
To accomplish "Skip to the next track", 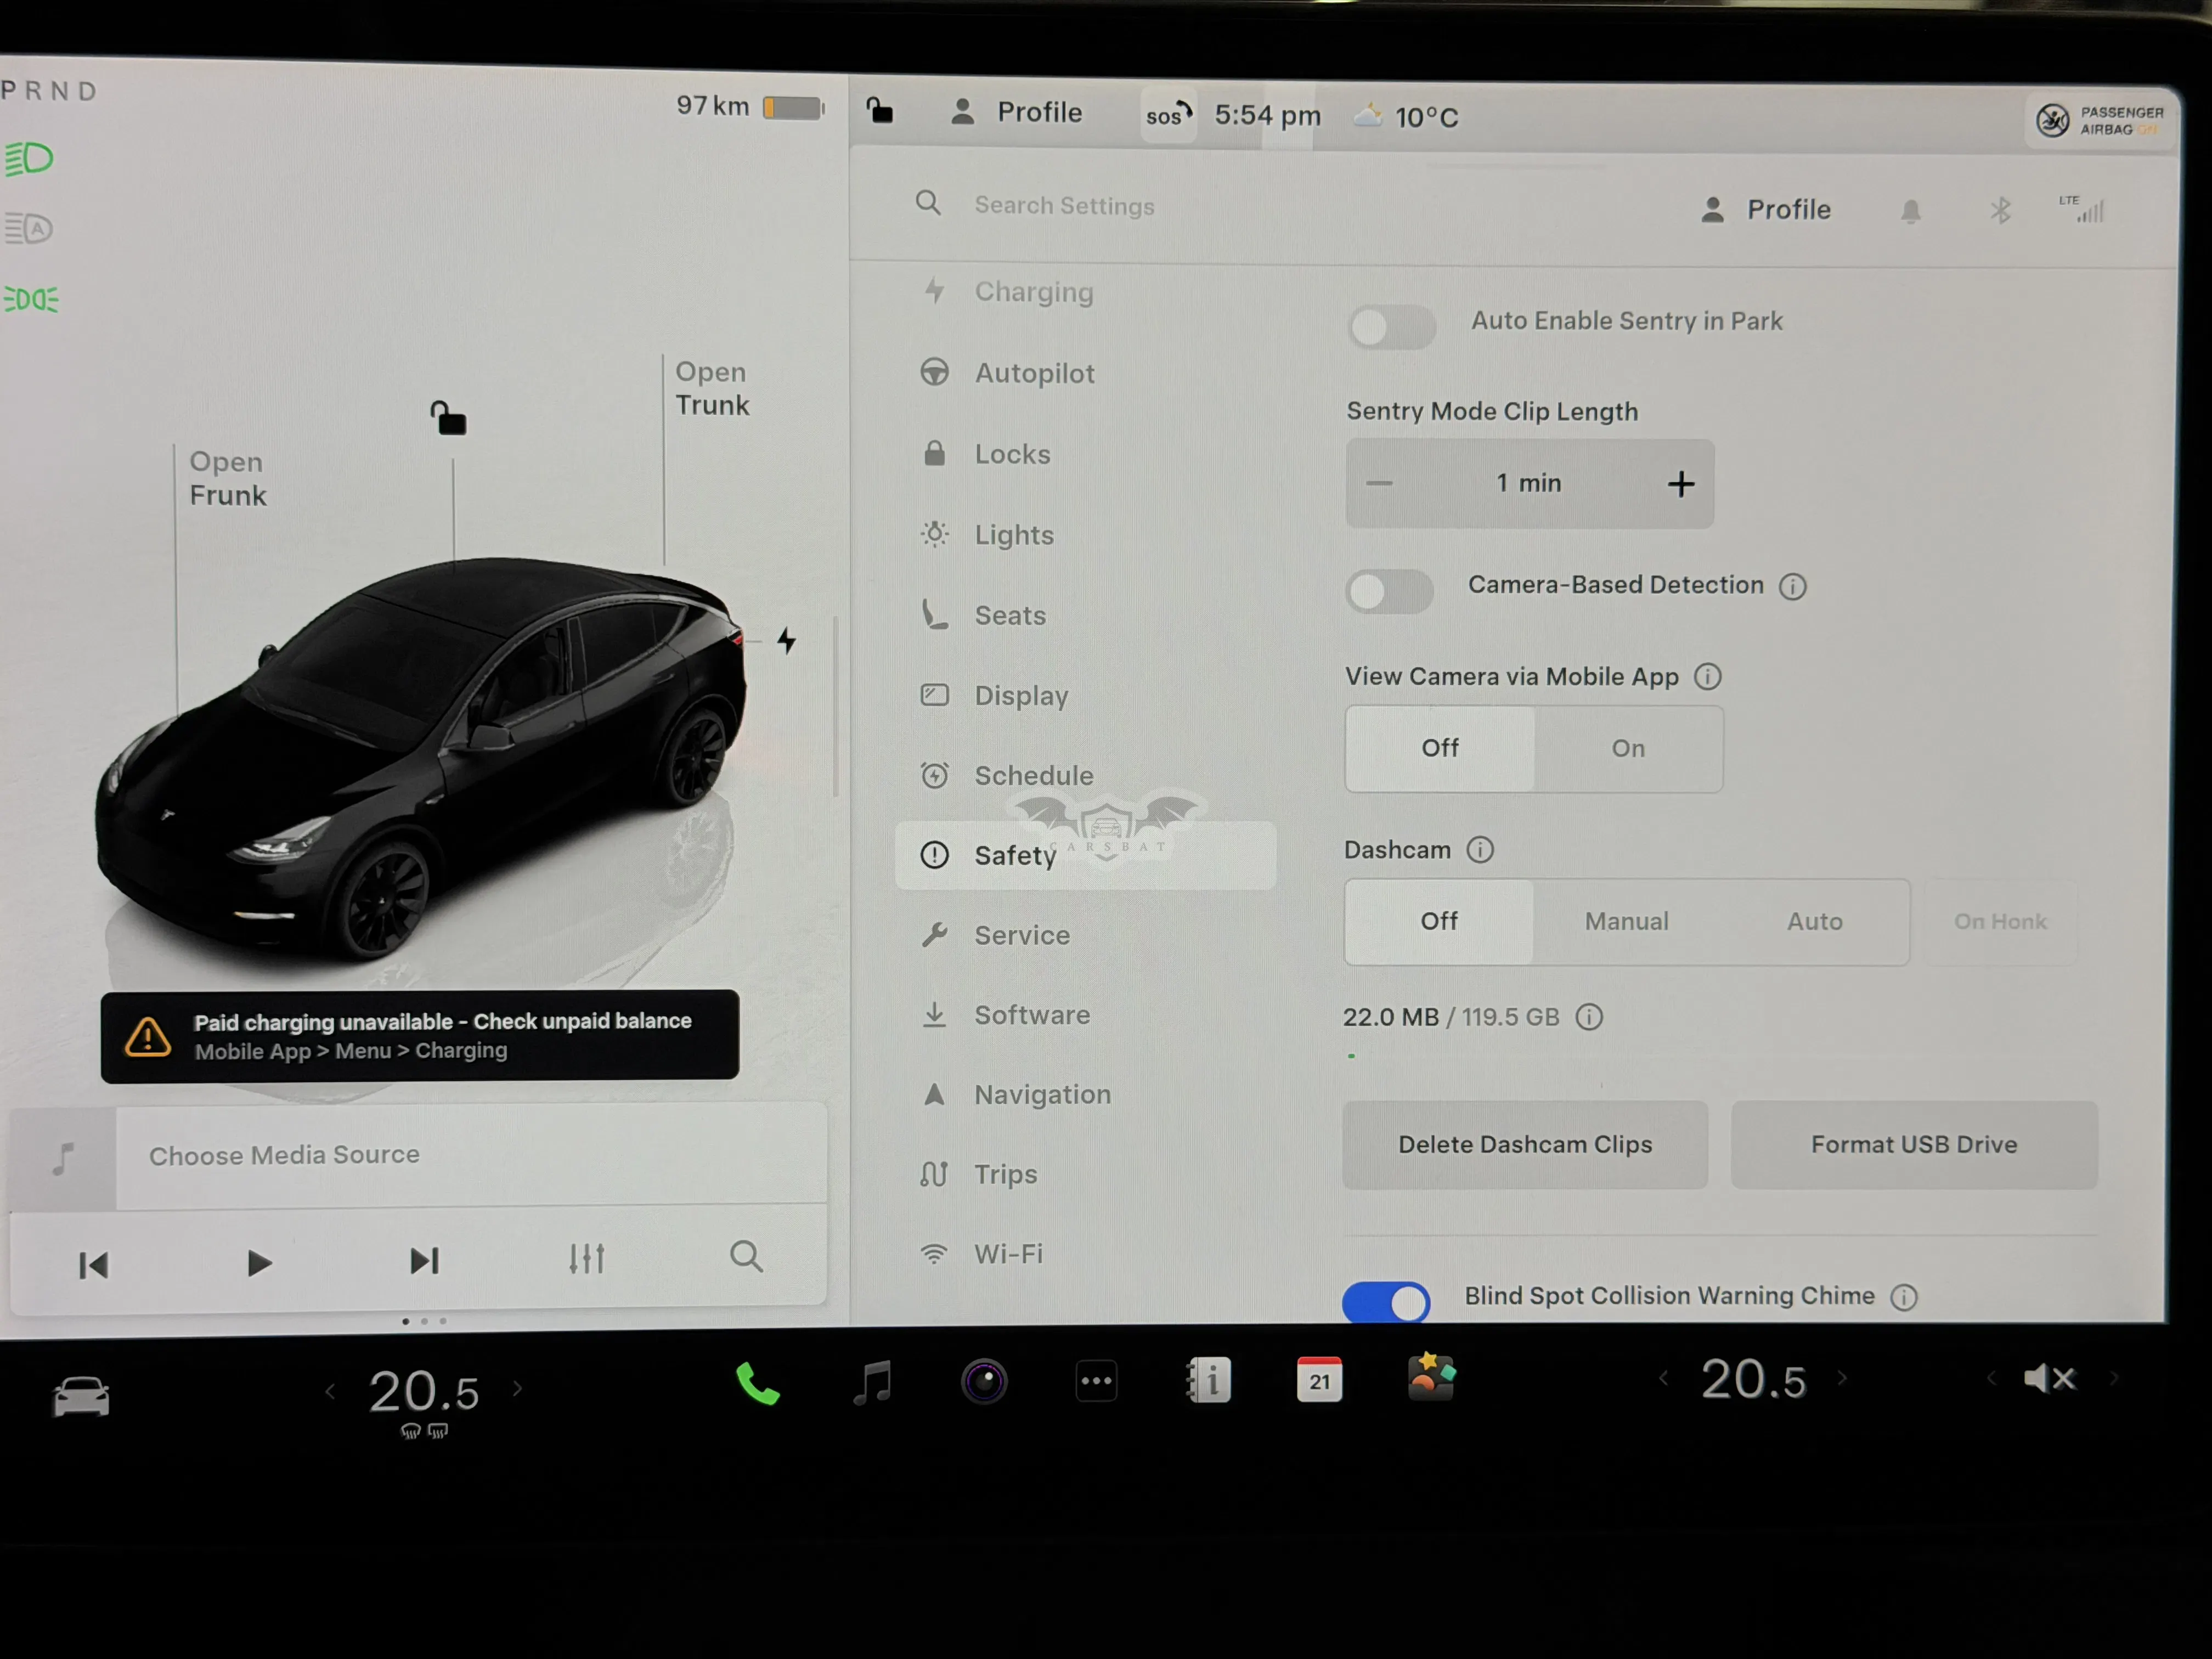I will point(424,1261).
